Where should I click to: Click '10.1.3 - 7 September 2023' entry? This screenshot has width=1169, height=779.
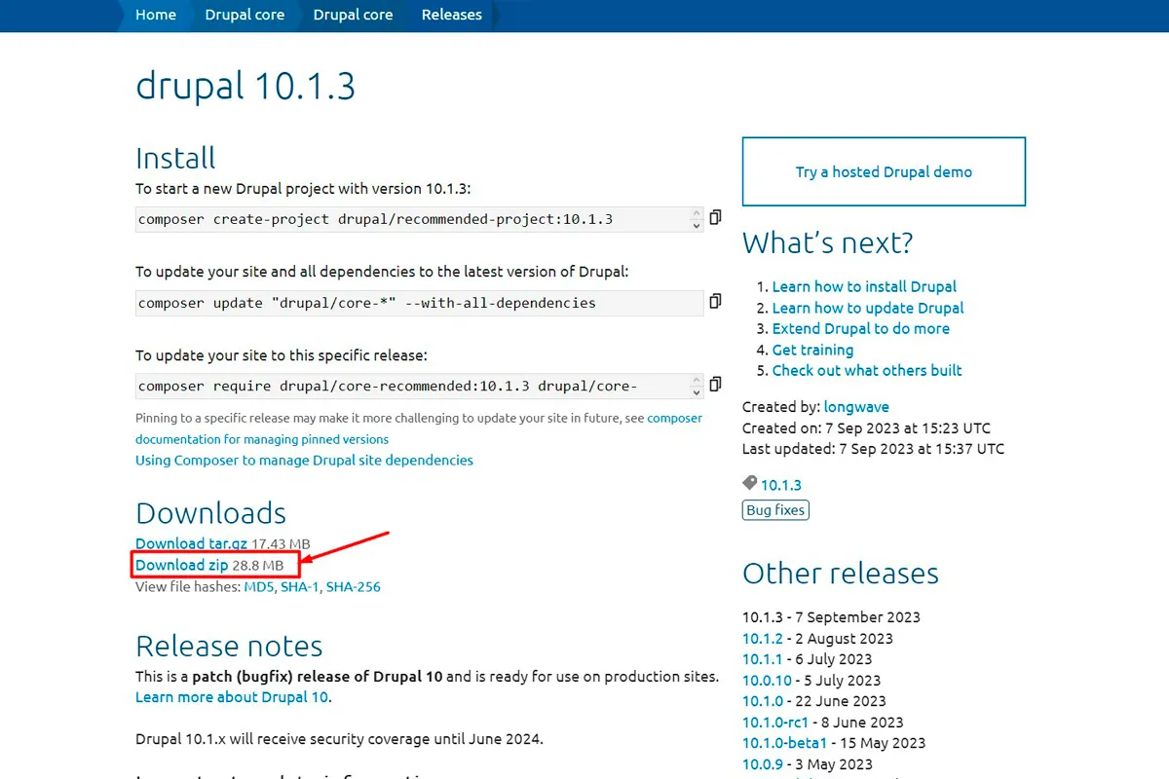tap(831, 617)
